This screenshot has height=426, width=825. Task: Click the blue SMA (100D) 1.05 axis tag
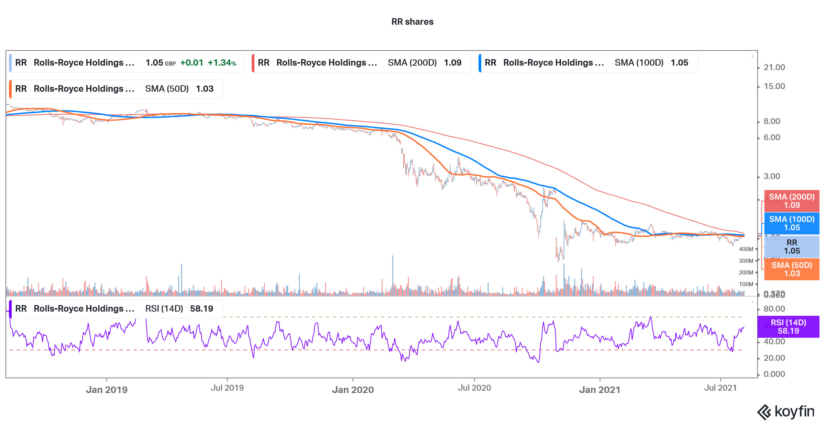(x=792, y=223)
